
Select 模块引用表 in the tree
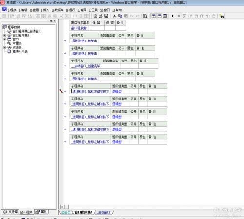(x=20, y=51)
